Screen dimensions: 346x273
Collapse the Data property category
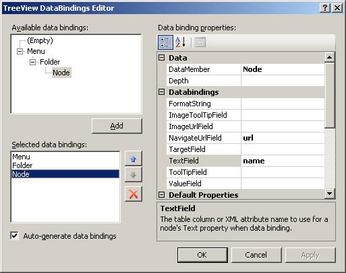click(161, 58)
